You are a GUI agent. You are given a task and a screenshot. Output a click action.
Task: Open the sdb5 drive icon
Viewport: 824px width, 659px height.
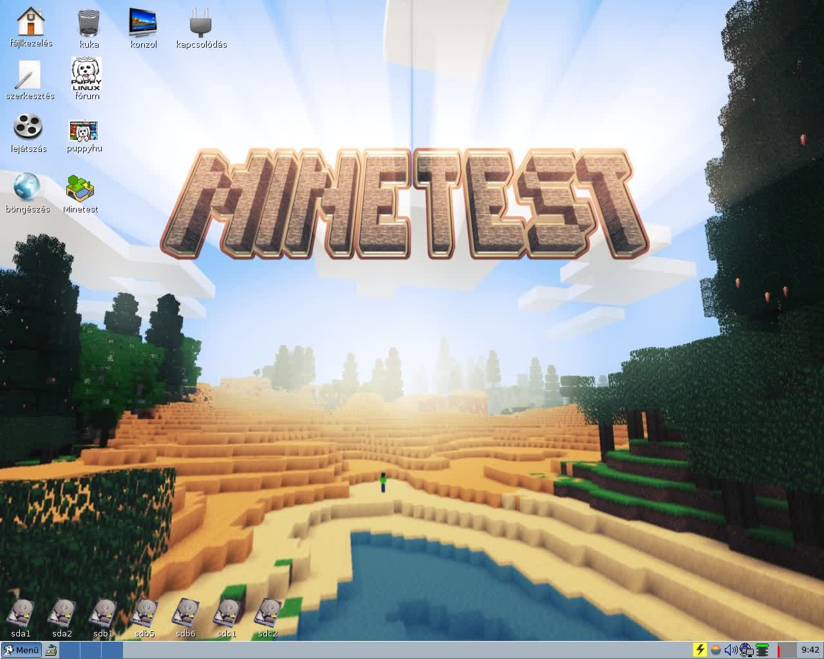(145, 613)
